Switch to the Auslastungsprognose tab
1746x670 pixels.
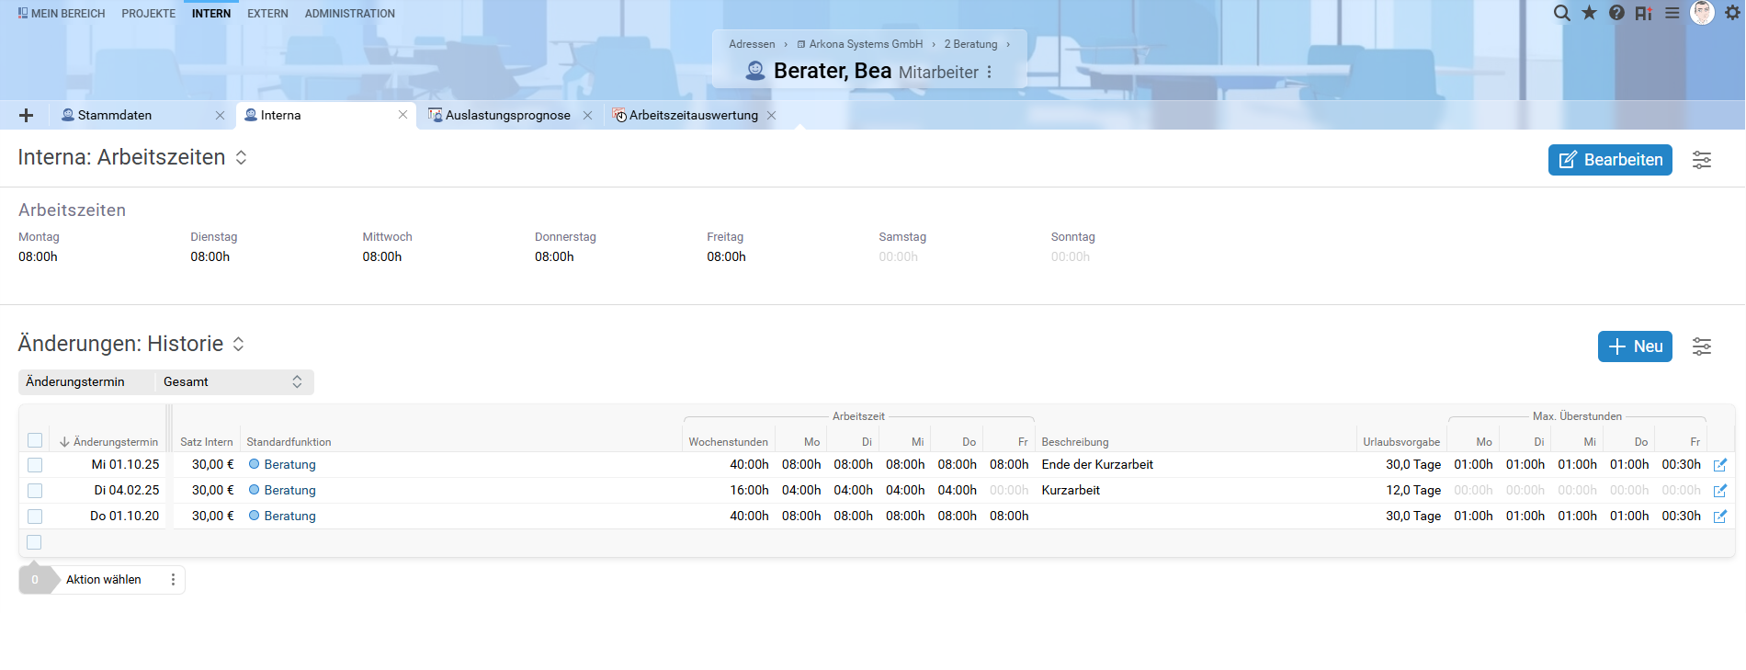point(507,115)
